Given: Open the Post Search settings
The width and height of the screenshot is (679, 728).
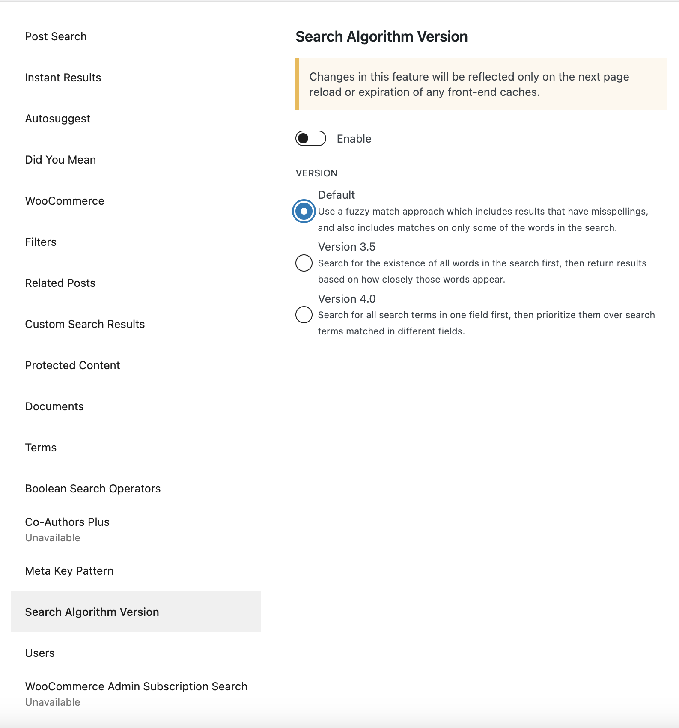Looking at the screenshot, I should point(56,36).
